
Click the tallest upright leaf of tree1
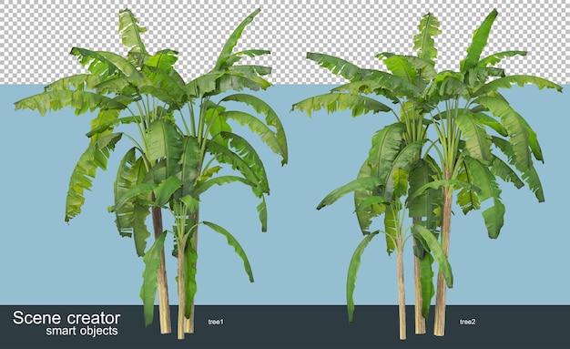[133, 31]
